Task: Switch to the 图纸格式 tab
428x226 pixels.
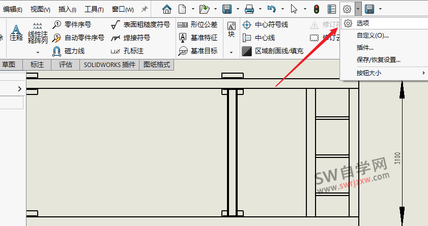Action: (157, 65)
